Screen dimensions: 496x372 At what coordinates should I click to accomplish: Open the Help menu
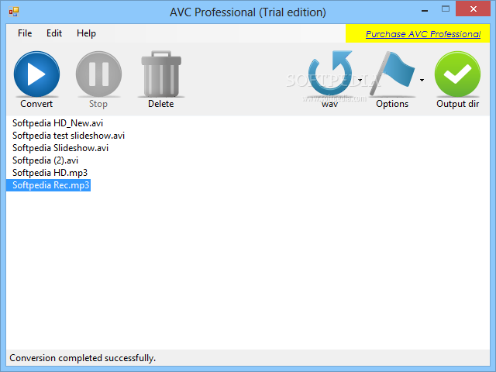86,33
